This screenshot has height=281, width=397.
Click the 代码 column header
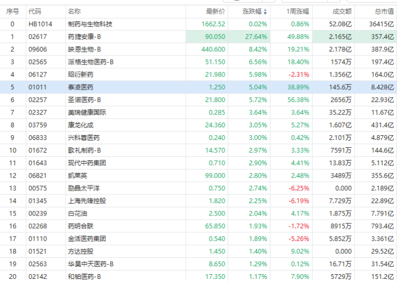pyautogui.click(x=35, y=12)
